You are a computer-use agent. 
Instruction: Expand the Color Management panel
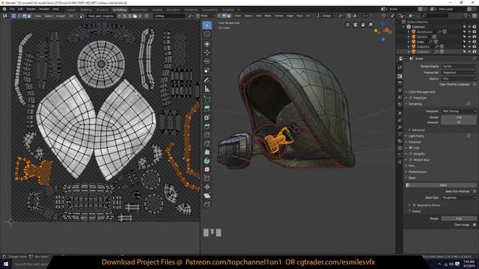coord(421,92)
